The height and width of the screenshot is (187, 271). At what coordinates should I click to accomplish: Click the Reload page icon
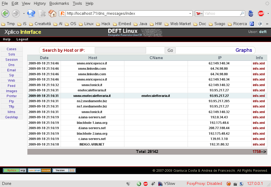pos(31,13)
